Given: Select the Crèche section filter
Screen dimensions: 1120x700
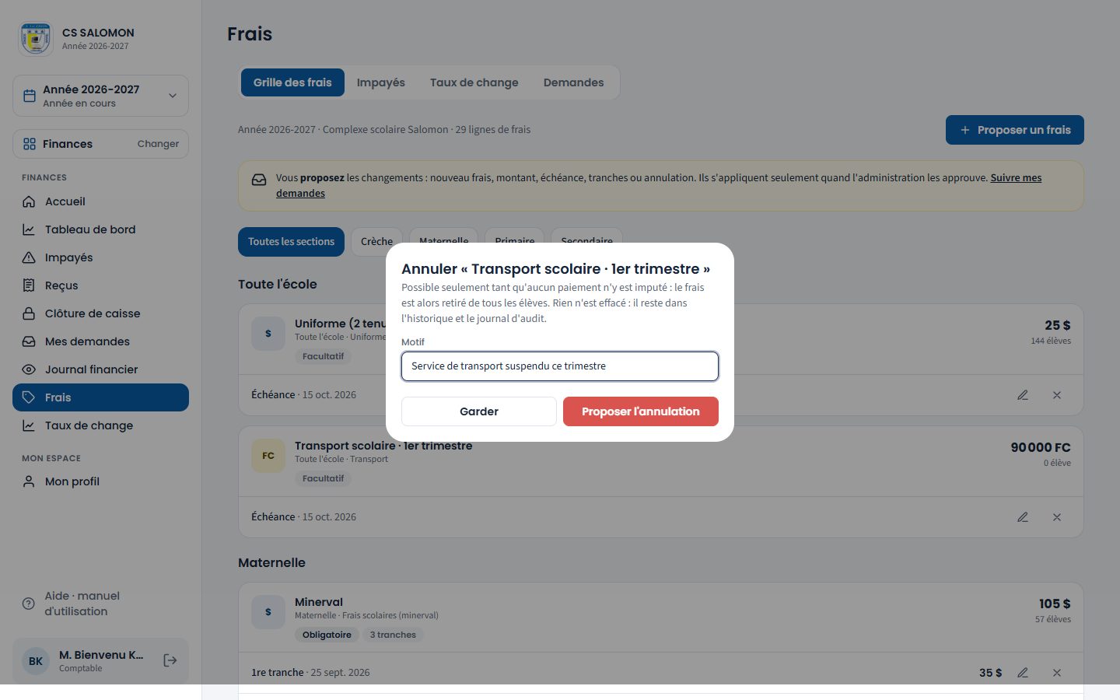Looking at the screenshot, I should [x=376, y=242].
